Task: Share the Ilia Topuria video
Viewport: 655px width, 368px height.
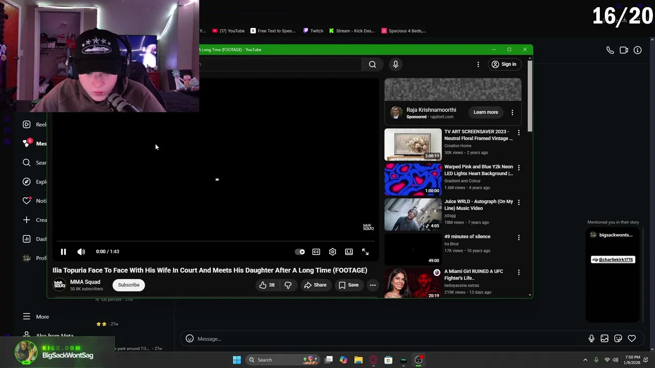Action: click(315, 285)
